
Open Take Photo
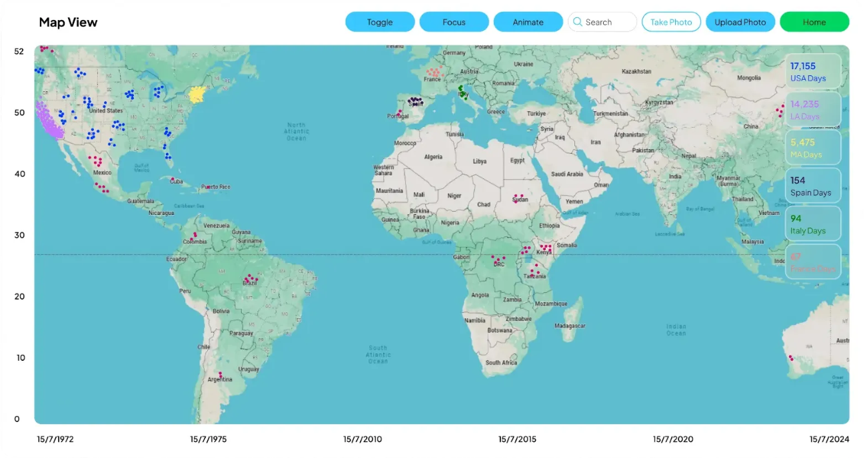671,22
